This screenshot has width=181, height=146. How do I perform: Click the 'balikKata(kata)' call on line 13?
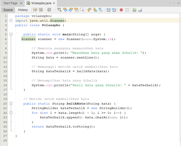click(x=92, y=71)
